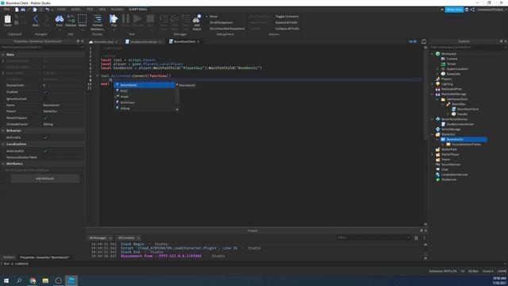Open the FILE menu

click(x=6, y=10)
